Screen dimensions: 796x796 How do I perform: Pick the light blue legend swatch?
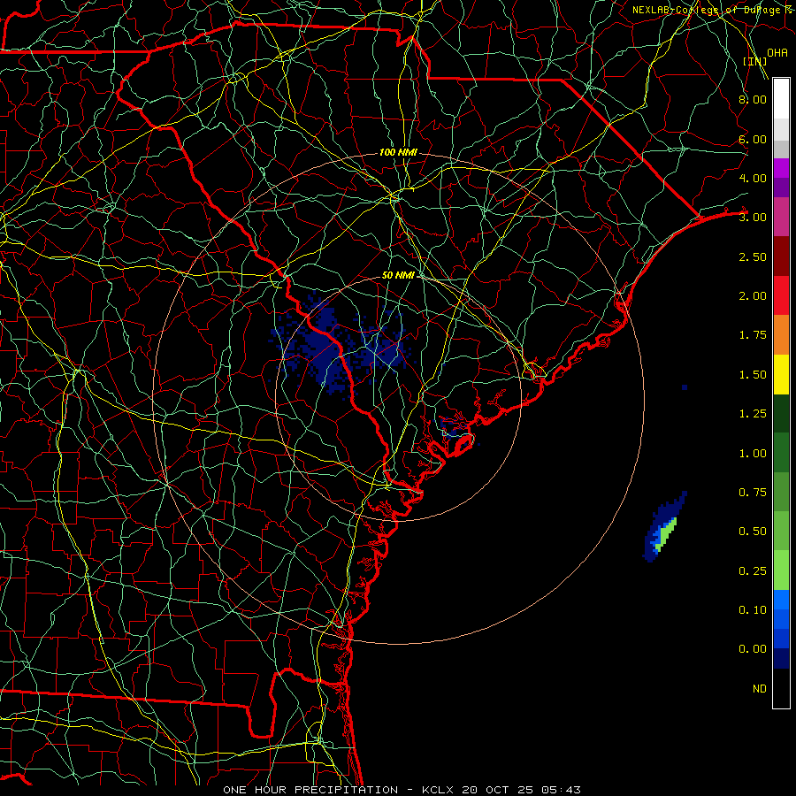[x=781, y=600]
